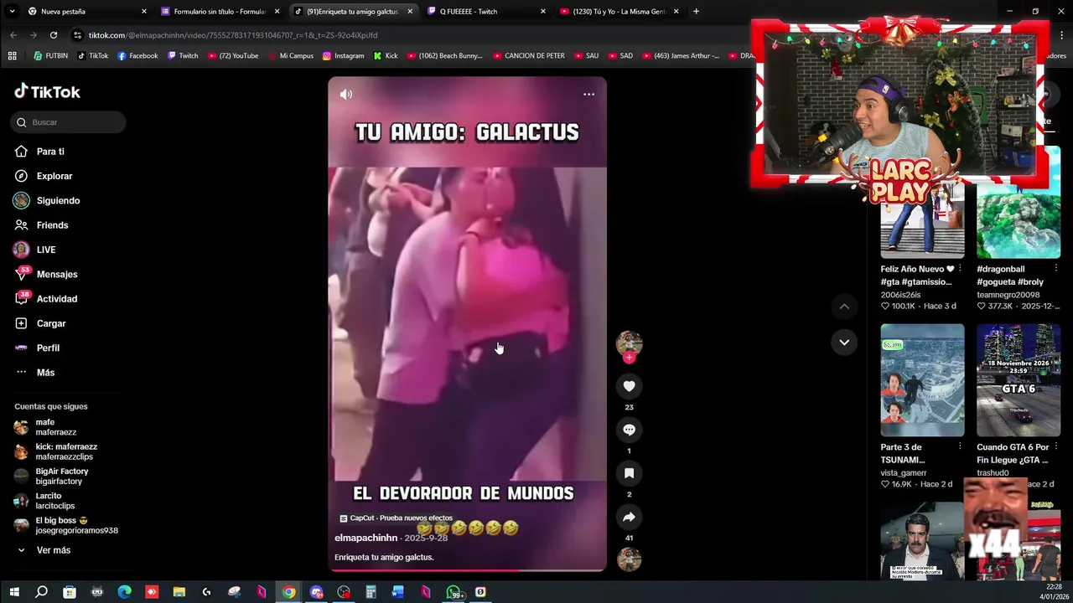
Task: Click CapCut Prueba nuevos efectos tag
Action: (396, 518)
